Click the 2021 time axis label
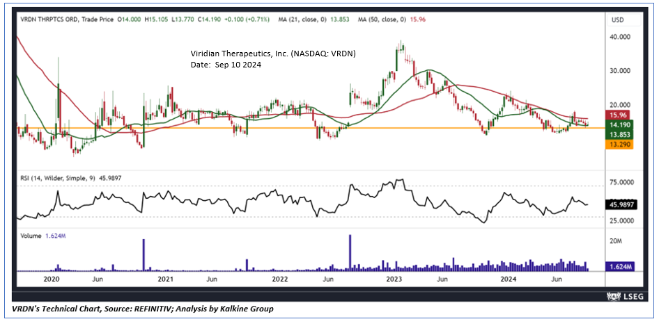Viewport: 659px width, 326px height. [165, 279]
